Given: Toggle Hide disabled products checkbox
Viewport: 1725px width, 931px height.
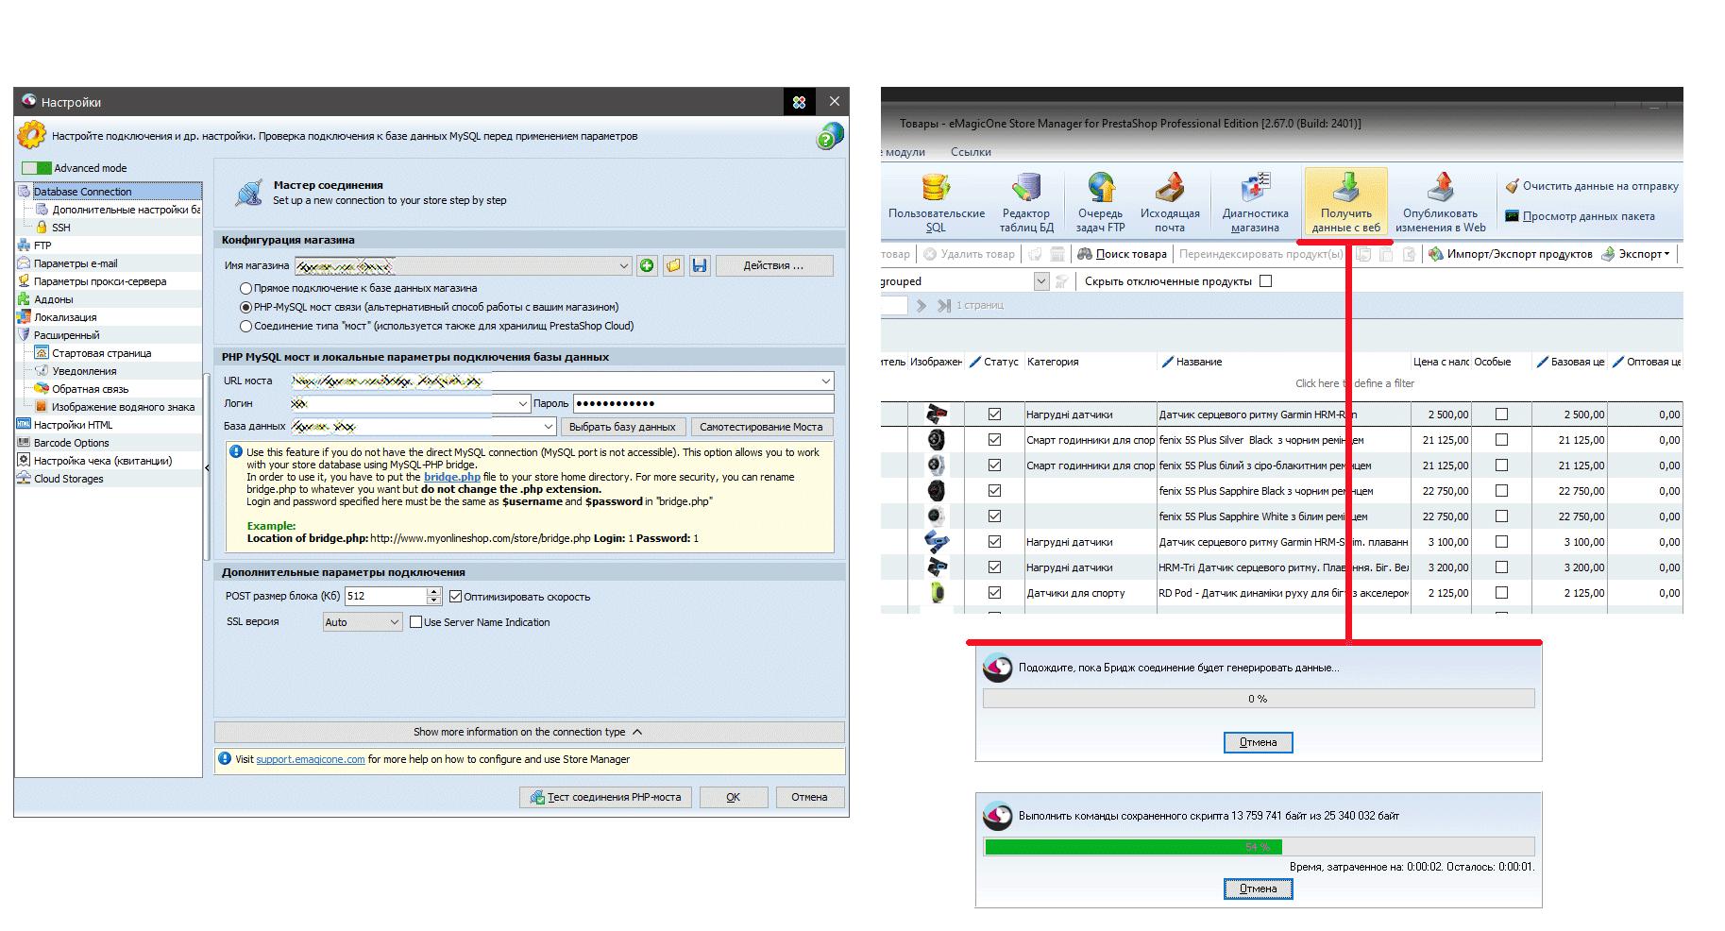Looking at the screenshot, I should point(1266,281).
